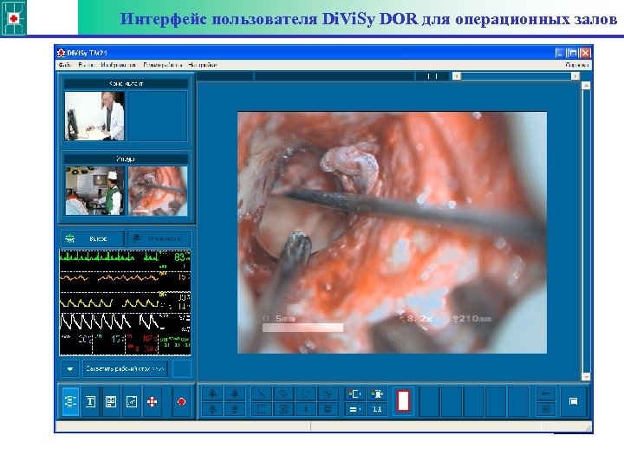Screen dimensions: 624x468
Task: Select the diagonal line drawing tool
Action: click(x=262, y=394)
